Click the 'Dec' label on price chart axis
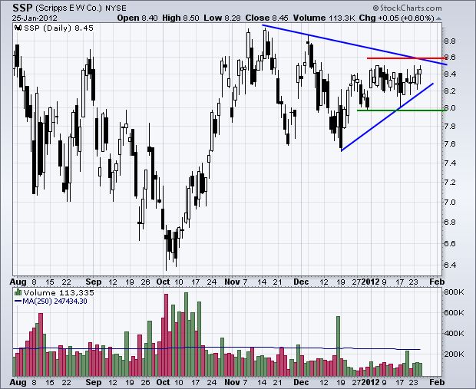 point(301,282)
